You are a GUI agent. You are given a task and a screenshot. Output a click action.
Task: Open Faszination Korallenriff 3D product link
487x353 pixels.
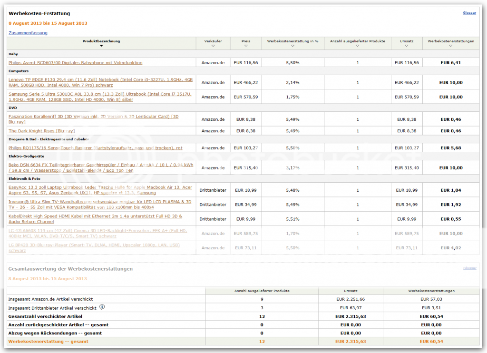tap(93, 119)
